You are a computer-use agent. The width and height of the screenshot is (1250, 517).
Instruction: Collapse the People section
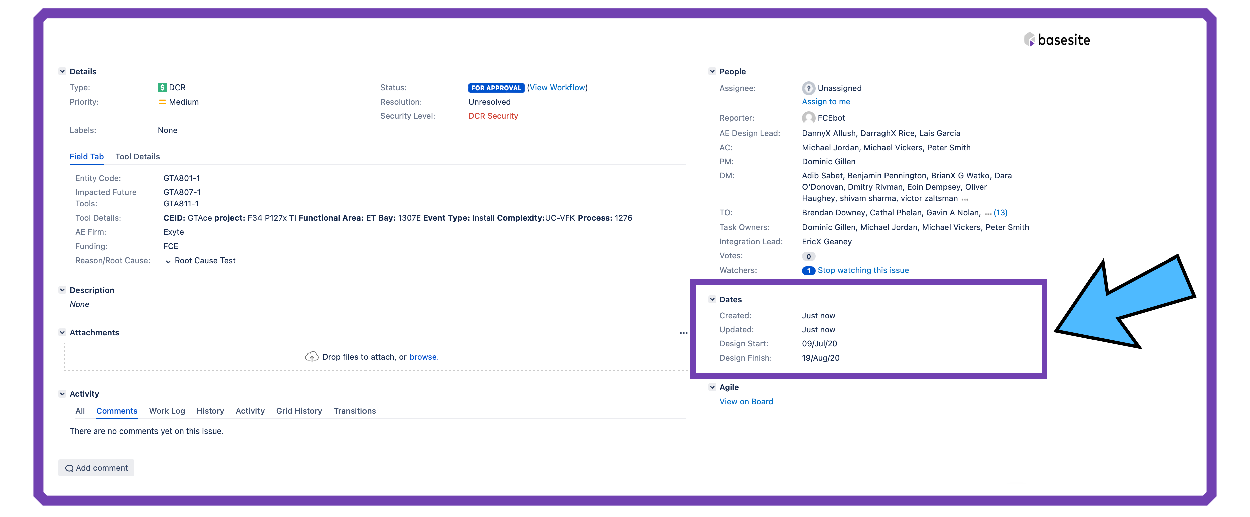[712, 72]
